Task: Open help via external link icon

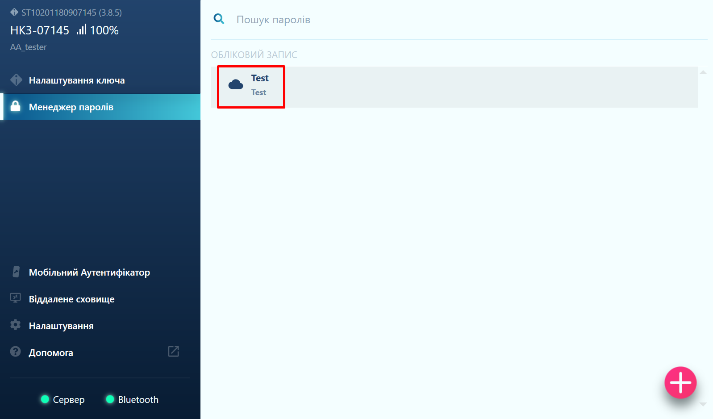Action: 173,352
